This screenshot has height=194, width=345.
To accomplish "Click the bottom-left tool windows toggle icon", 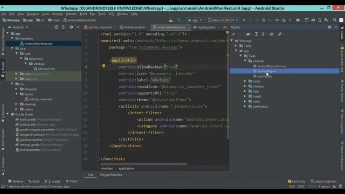I will [x=3, y=186].
